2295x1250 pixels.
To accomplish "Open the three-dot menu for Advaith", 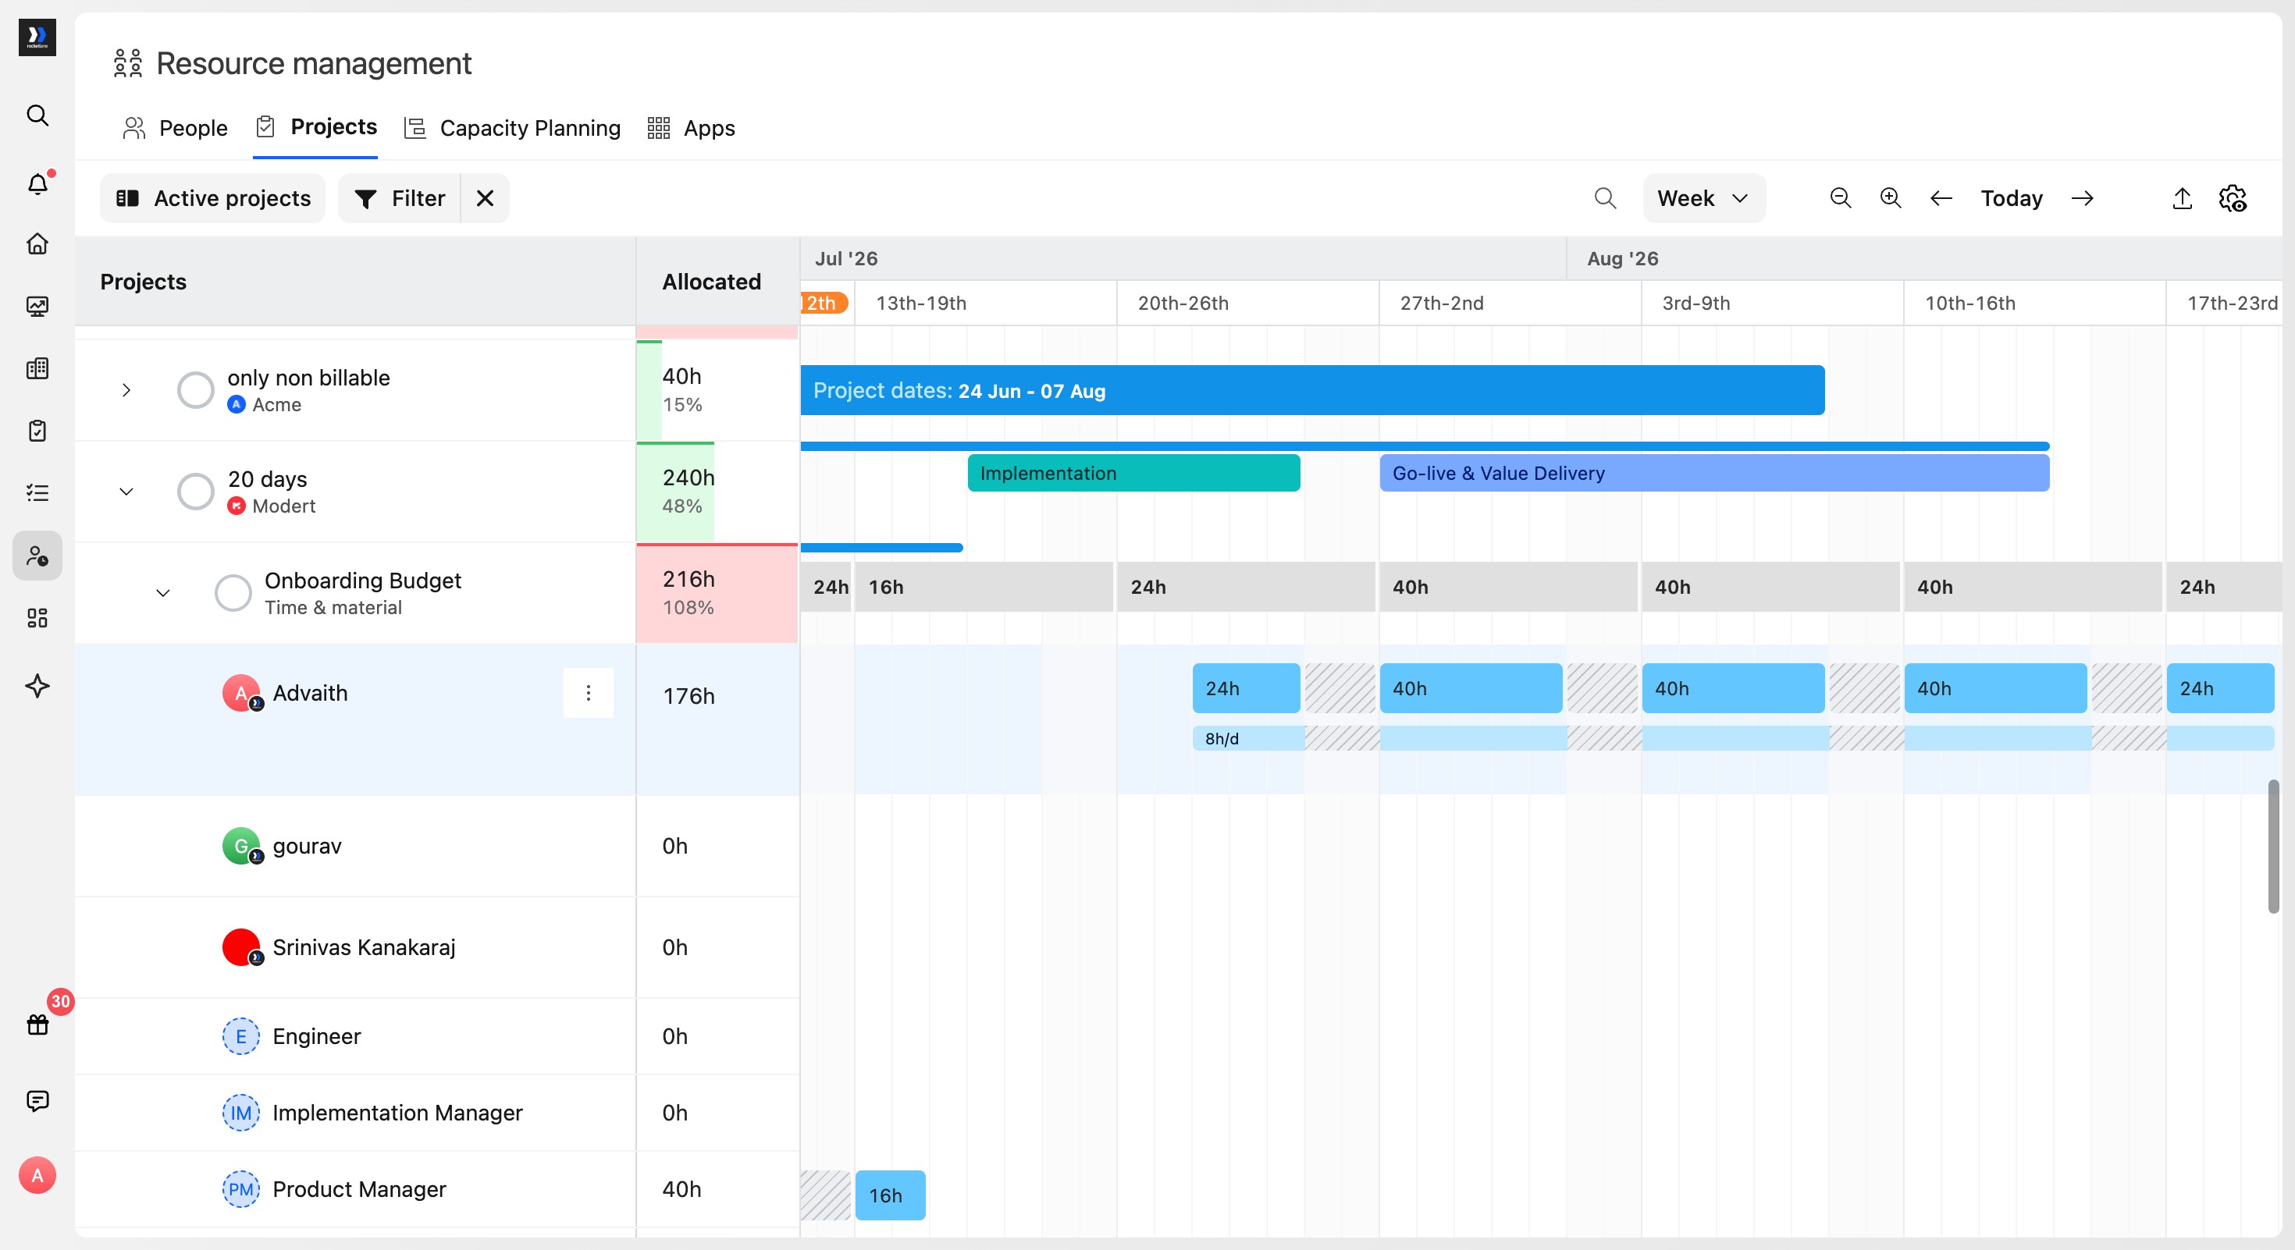I will [588, 693].
